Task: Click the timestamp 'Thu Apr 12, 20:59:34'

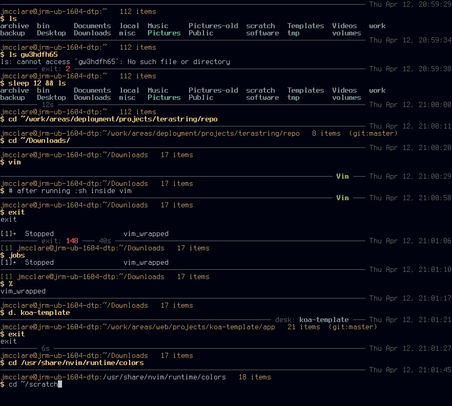Action: pyautogui.click(x=410, y=40)
